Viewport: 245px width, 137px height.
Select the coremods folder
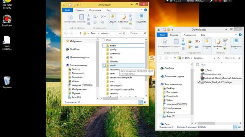115,53
